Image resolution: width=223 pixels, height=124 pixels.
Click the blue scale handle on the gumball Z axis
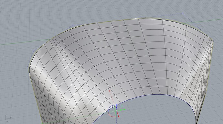[x=117, y=108]
